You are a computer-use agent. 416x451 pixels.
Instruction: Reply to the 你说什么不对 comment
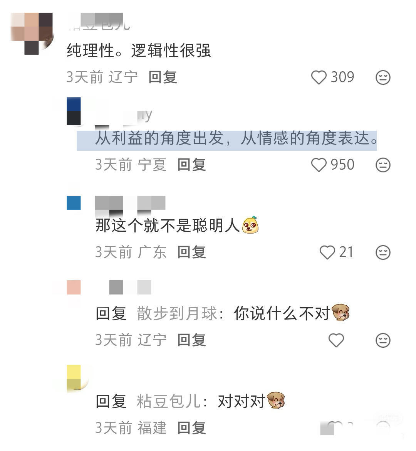tap(191, 340)
